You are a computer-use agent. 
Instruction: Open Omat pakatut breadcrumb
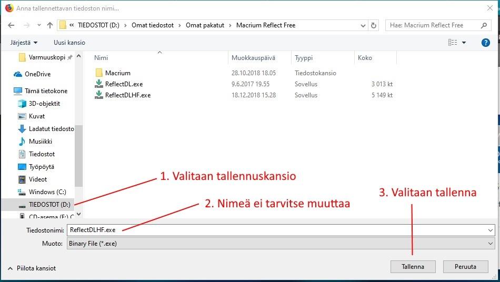205,25
